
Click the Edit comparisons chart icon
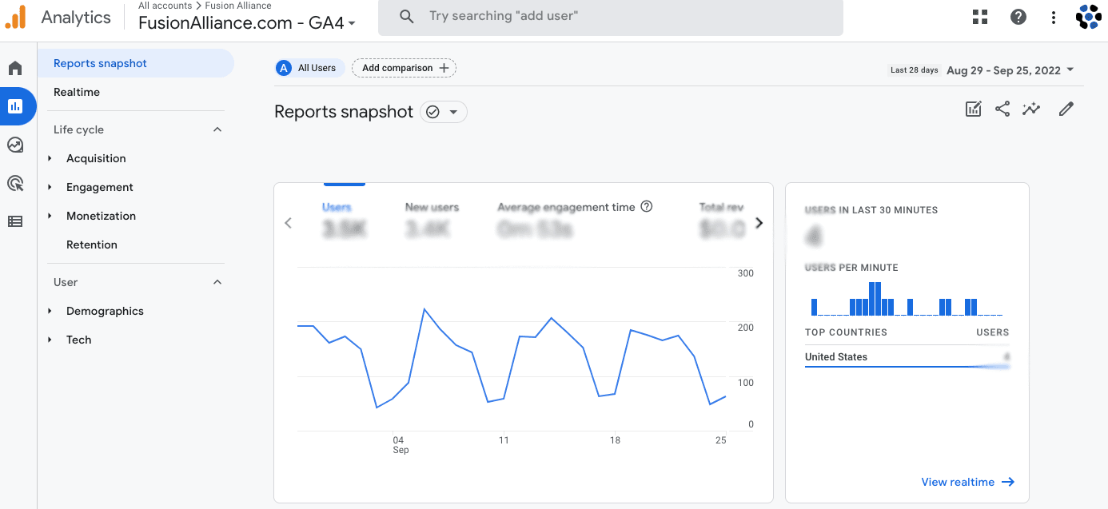coord(973,109)
